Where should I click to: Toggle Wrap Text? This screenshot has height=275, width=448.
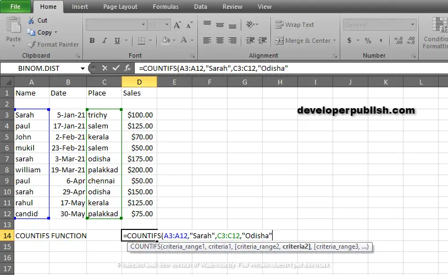(x=294, y=25)
